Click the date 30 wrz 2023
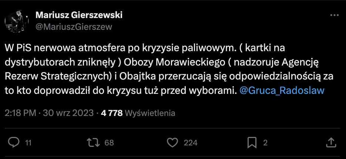The image size is (346, 159). tap(68, 113)
